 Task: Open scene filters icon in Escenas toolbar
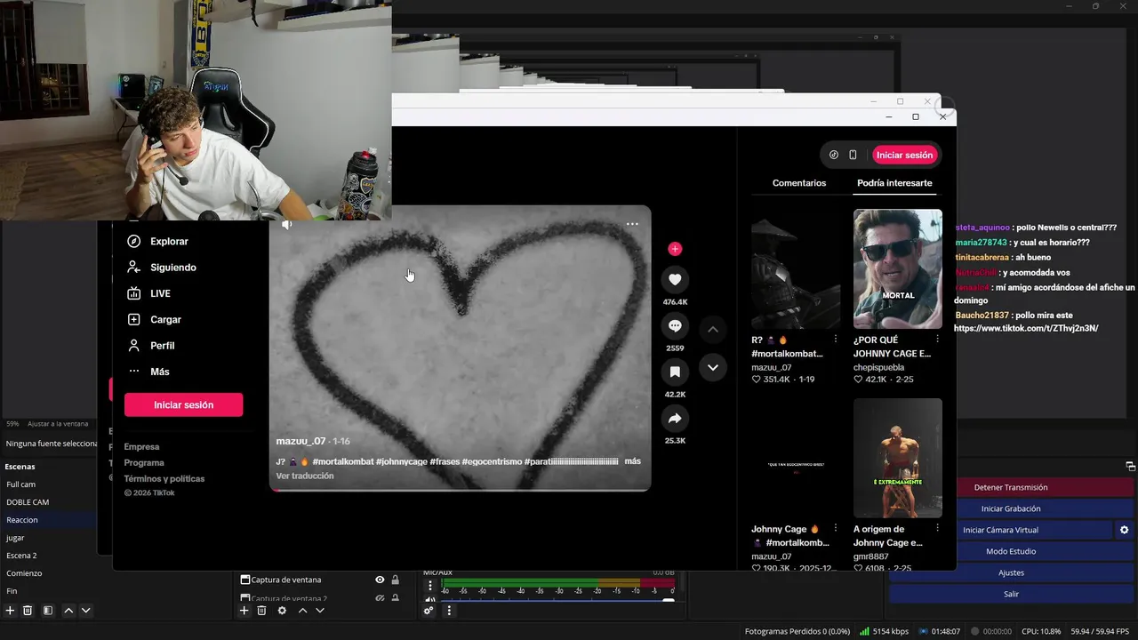48,611
